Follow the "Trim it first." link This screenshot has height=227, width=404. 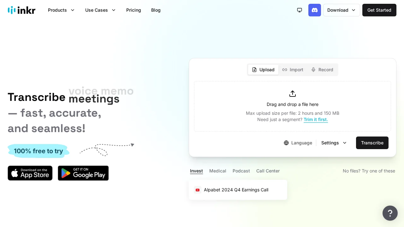tap(316, 119)
